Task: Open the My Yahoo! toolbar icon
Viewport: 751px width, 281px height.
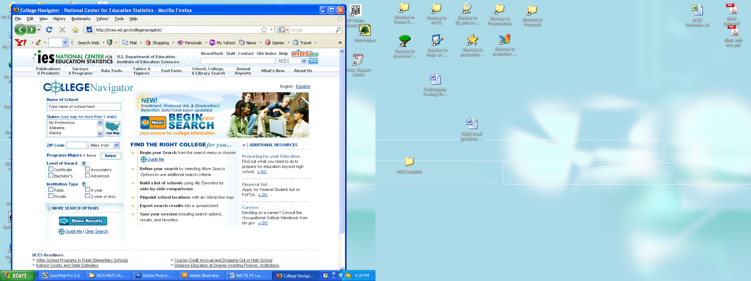Action: tap(212, 42)
